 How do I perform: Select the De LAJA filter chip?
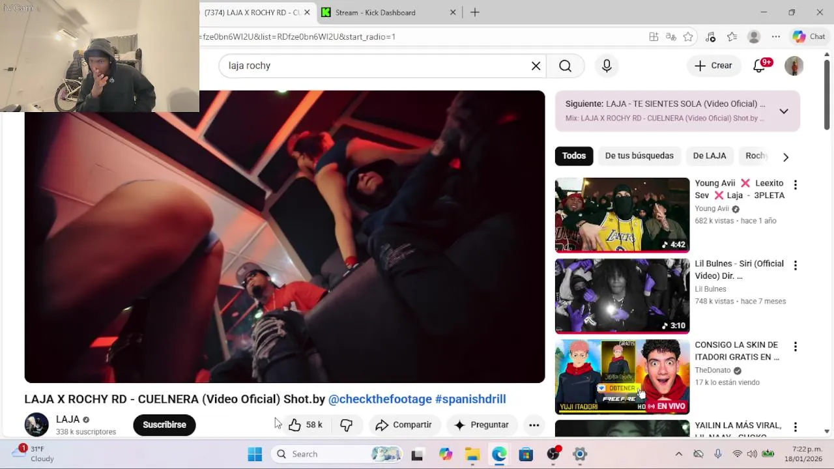[x=710, y=156]
